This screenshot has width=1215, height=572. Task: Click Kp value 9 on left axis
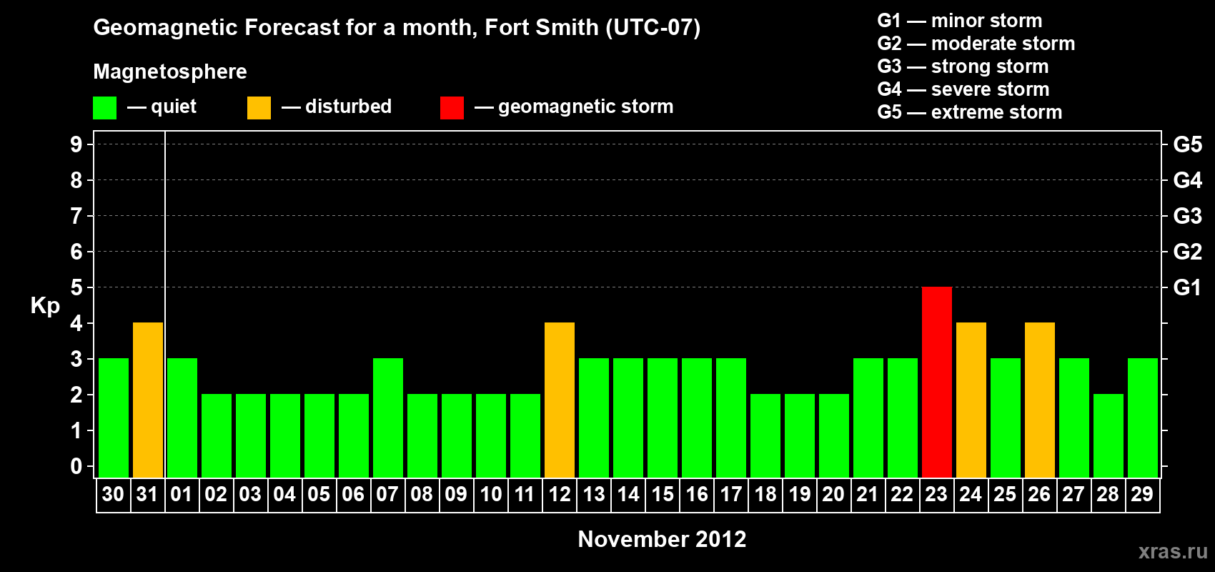(x=76, y=144)
